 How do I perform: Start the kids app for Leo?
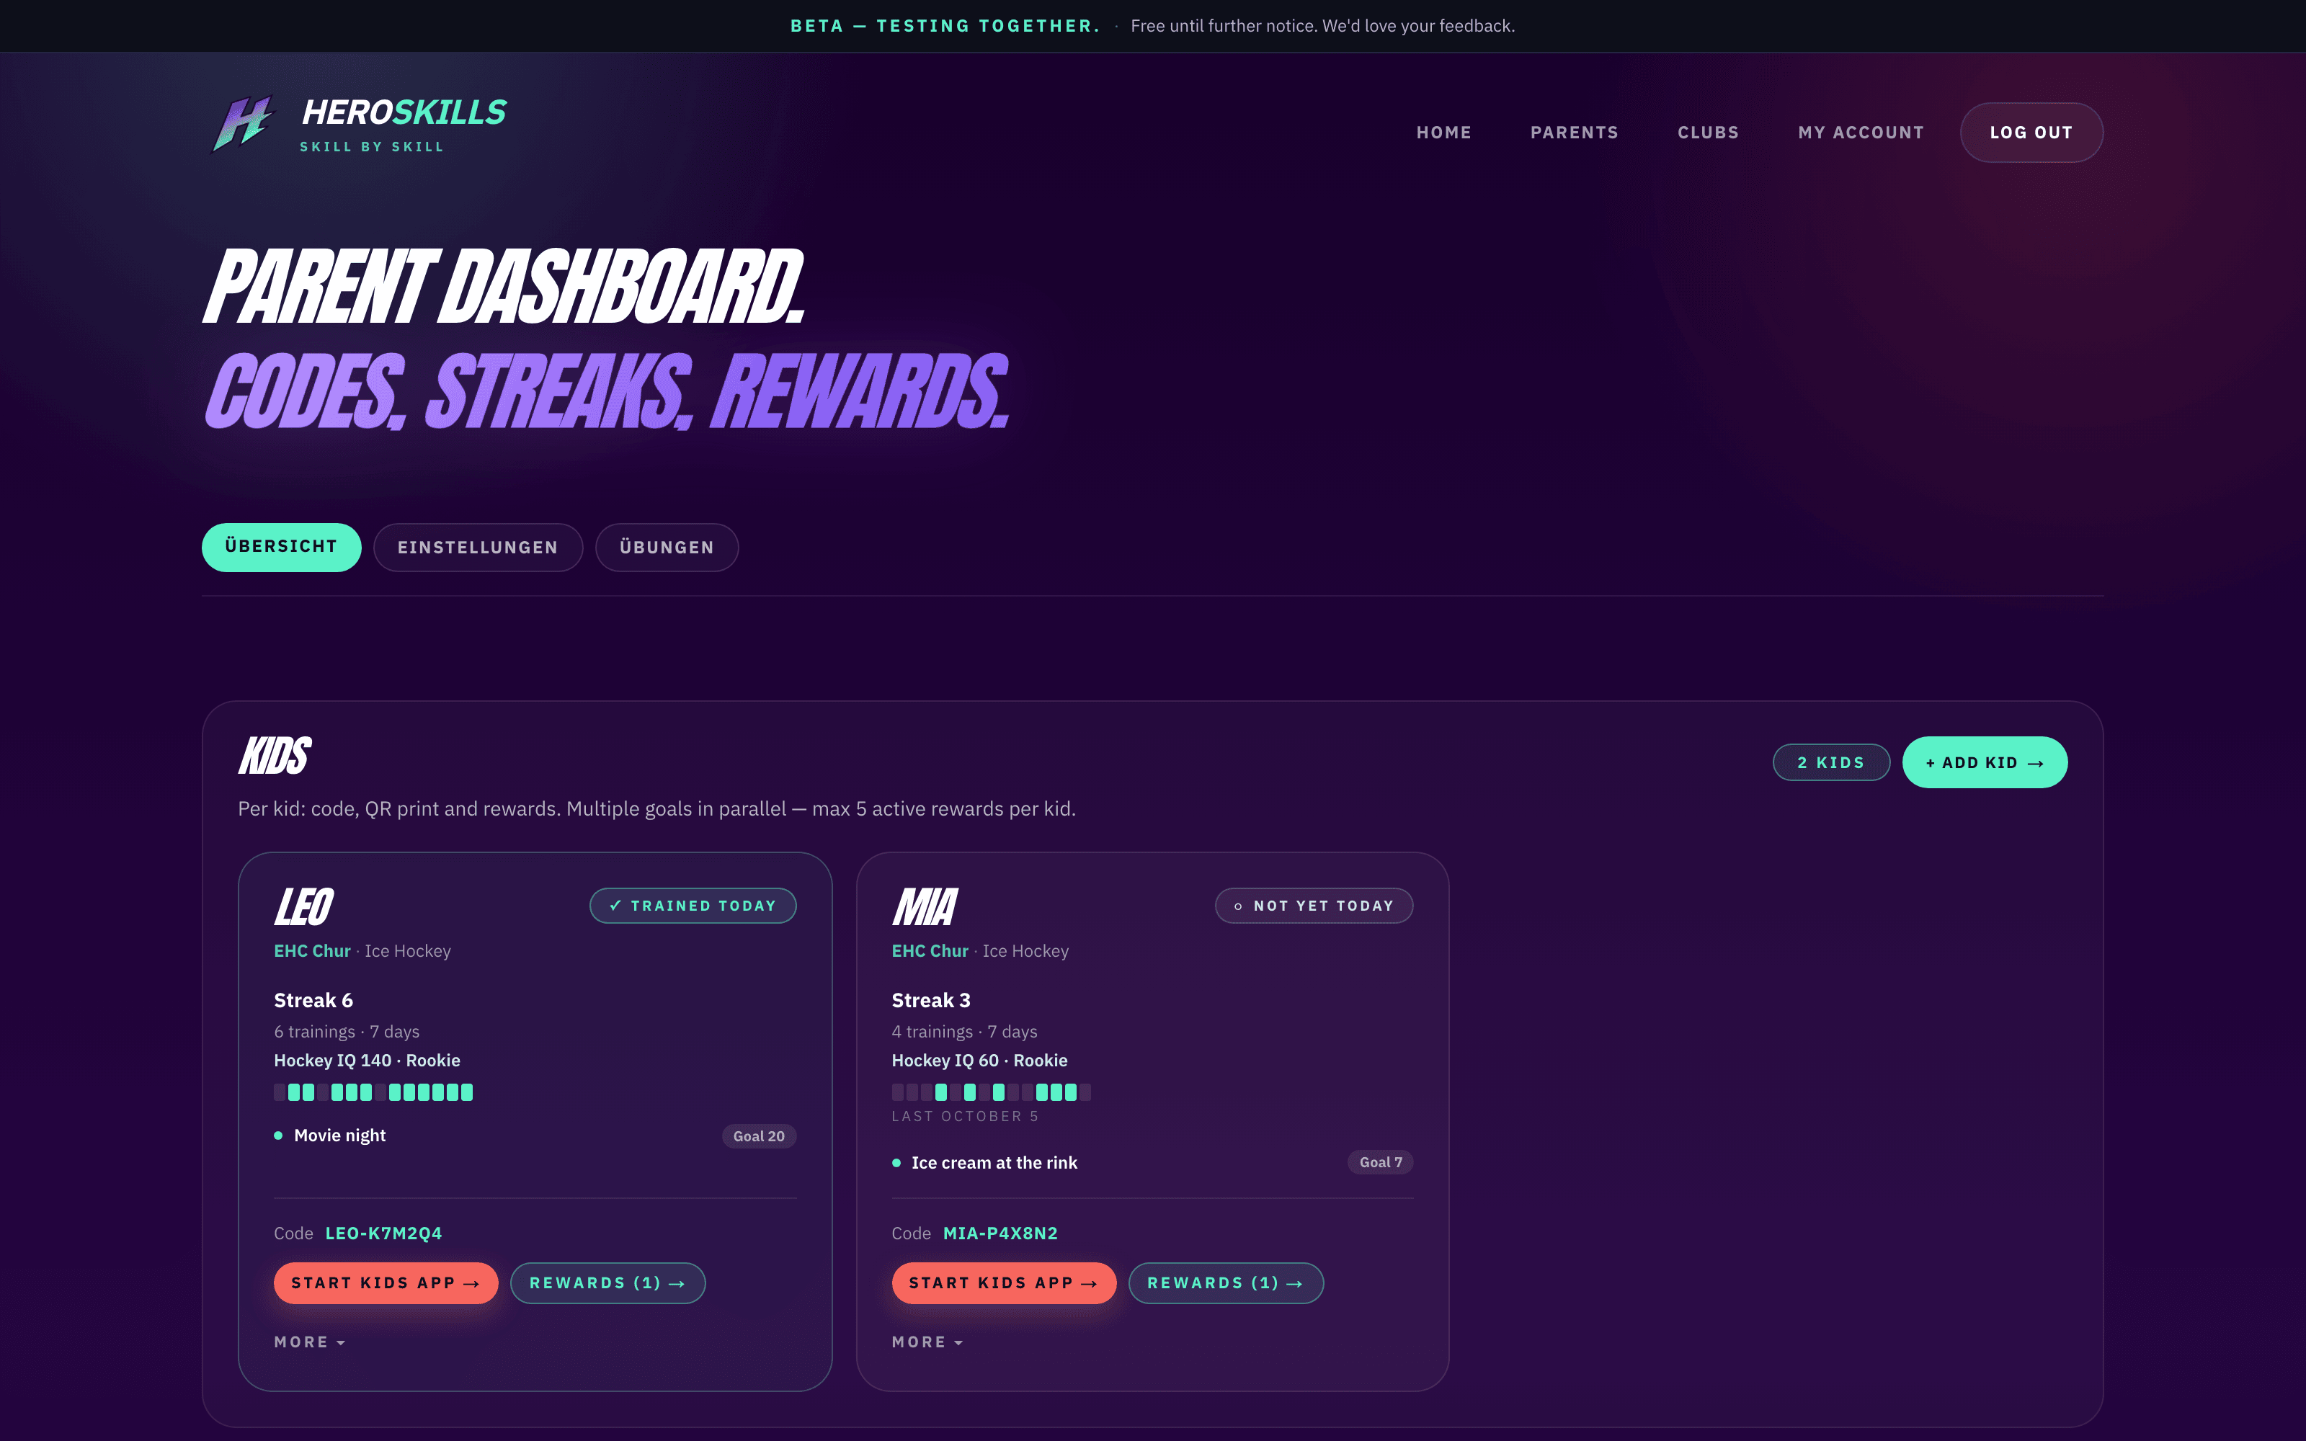[x=385, y=1282]
